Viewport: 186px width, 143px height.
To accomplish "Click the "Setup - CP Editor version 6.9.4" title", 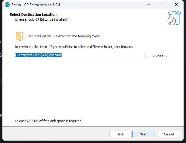I will click(x=36, y=5).
